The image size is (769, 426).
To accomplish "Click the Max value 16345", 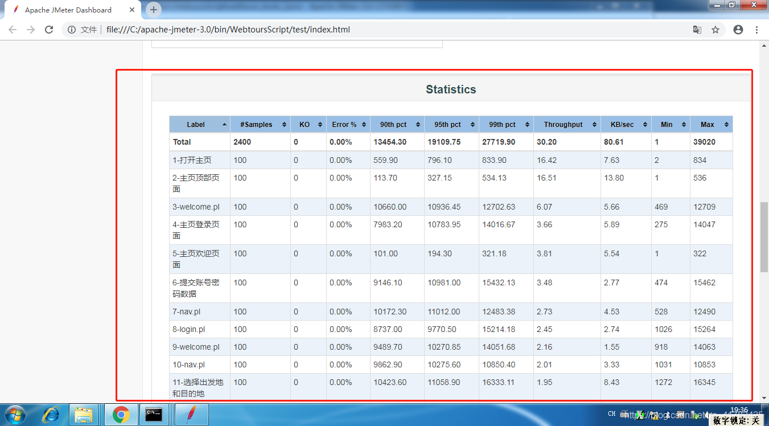I will (x=705, y=382).
